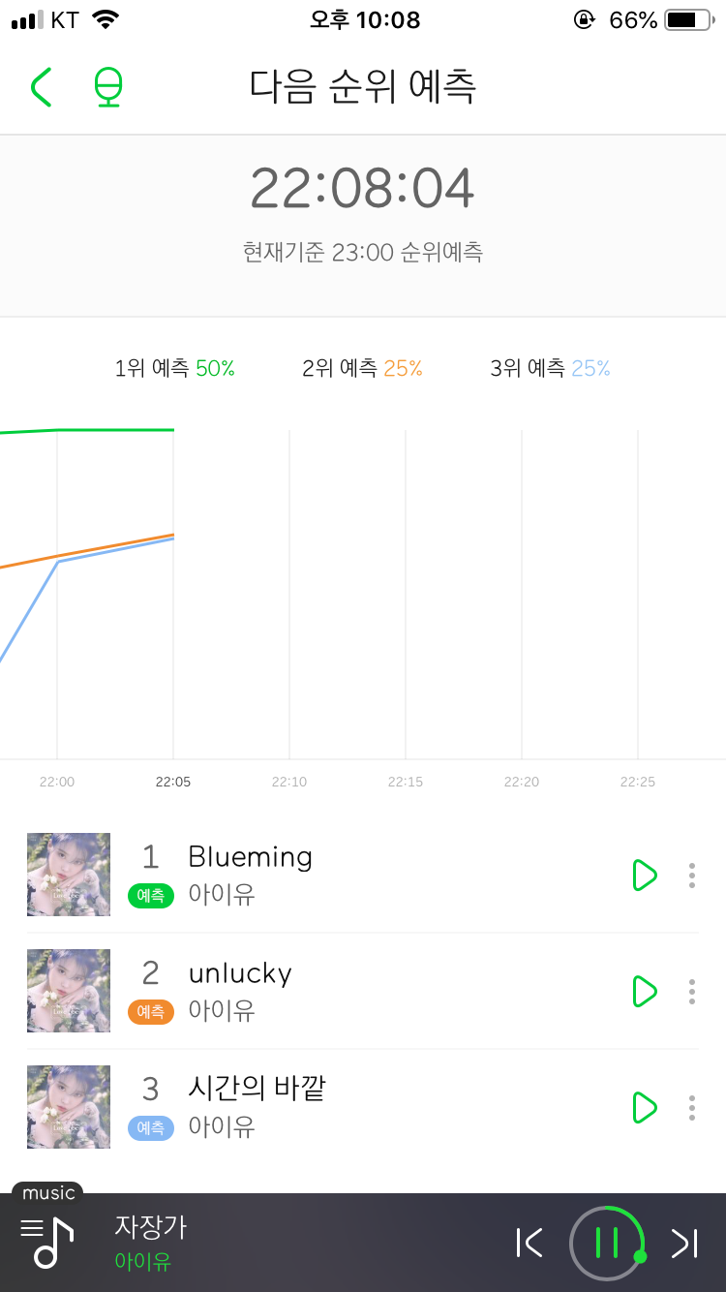
Task: Go to the previous track
Action: point(529,1243)
